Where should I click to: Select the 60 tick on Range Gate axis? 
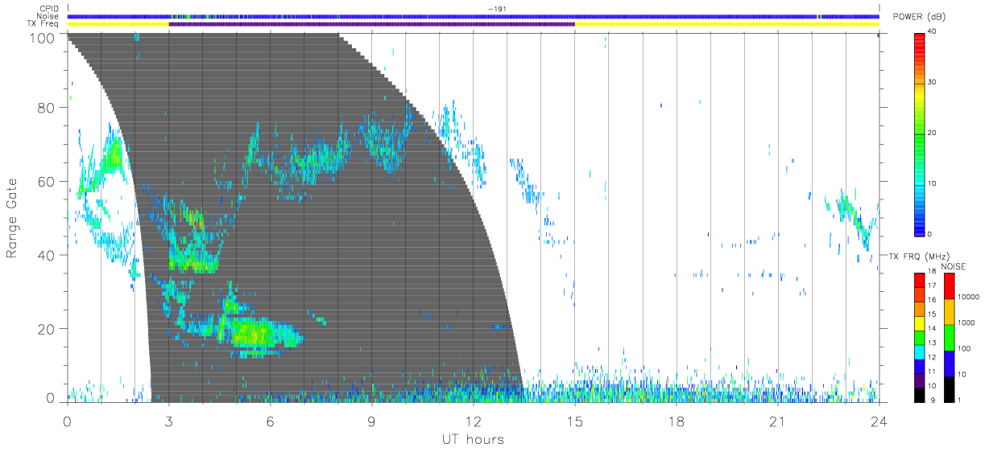[x=47, y=182]
